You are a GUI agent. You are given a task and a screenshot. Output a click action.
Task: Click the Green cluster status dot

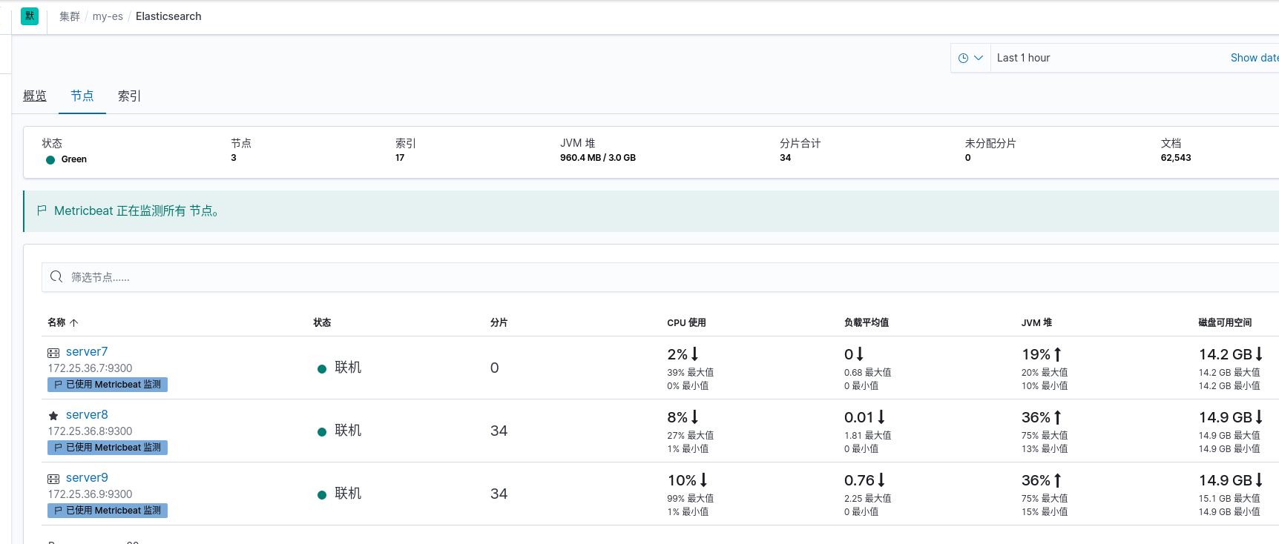coord(50,160)
